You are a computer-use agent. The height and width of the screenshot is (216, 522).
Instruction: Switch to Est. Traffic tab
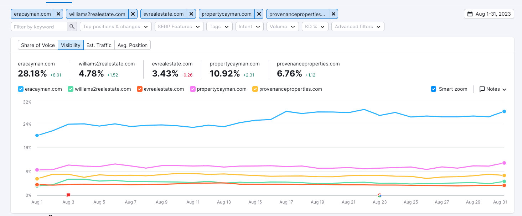[x=99, y=45]
